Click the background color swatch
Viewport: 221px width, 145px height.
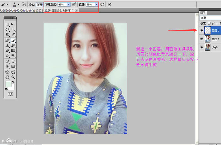(12, 88)
